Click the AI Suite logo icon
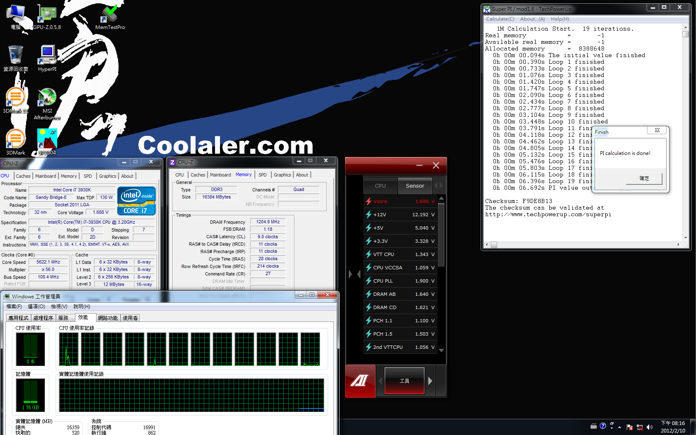Viewport: 696px width, 435px height. pyautogui.click(x=360, y=381)
